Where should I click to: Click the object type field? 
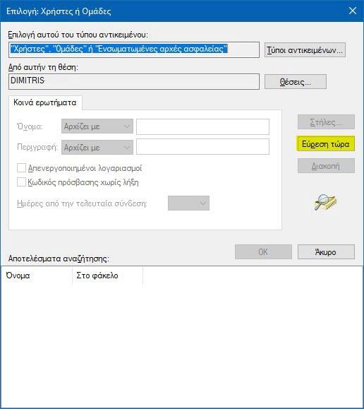click(x=134, y=49)
